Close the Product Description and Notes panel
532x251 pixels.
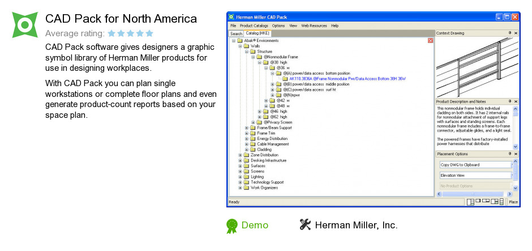pyautogui.click(x=516, y=101)
